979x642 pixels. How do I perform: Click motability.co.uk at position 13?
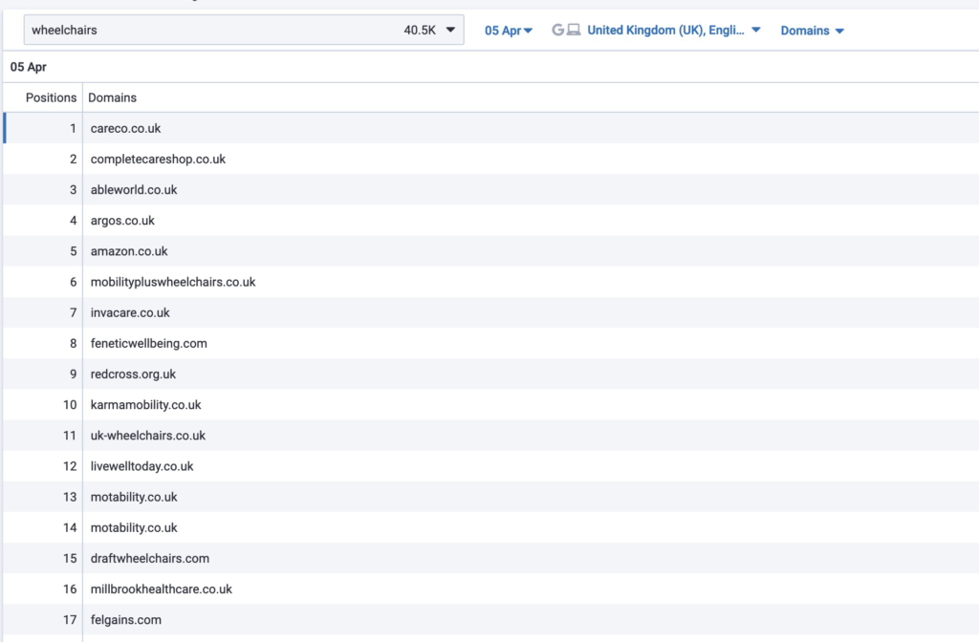(134, 497)
